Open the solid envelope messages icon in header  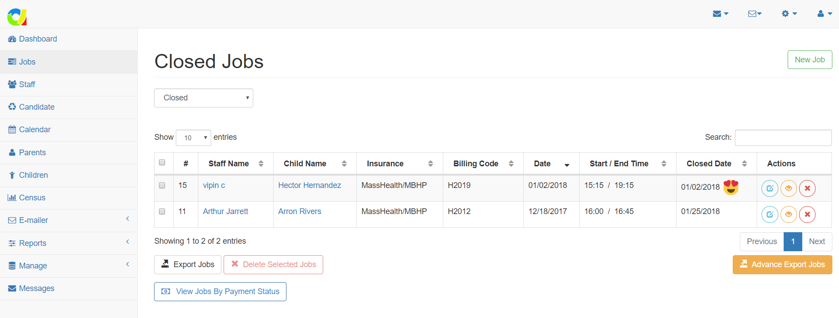pyautogui.click(x=720, y=14)
